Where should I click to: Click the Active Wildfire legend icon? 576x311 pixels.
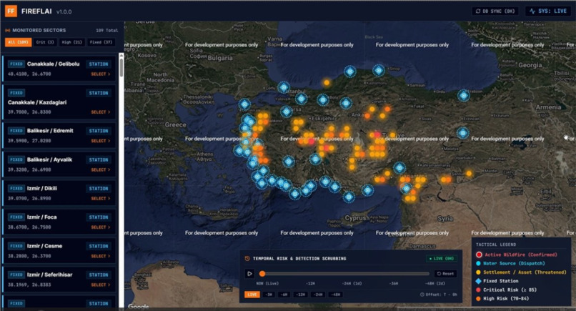(479, 255)
